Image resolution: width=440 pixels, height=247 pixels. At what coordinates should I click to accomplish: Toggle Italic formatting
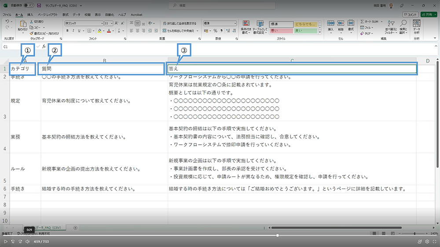[x=73, y=30]
